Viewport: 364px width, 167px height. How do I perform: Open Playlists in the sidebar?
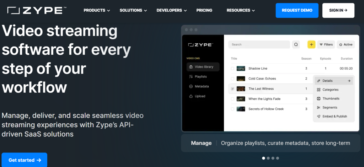[203, 76]
